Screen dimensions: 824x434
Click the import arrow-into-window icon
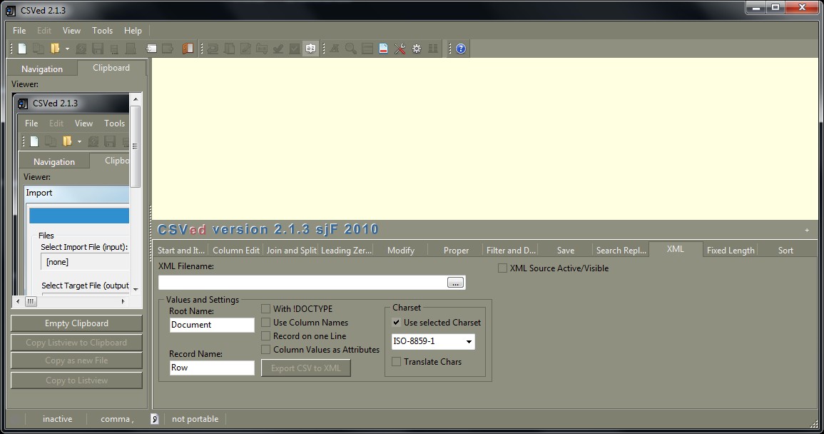coord(151,49)
